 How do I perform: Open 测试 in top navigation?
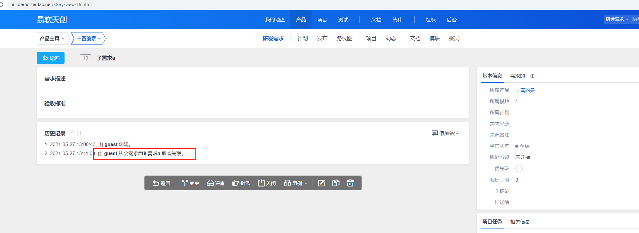coord(343,20)
